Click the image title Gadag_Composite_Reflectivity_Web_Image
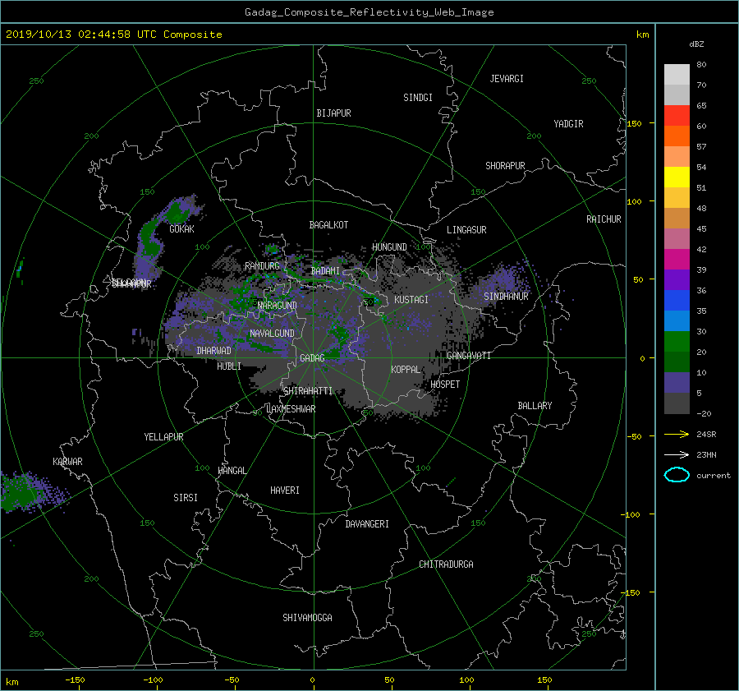739x691 pixels. [369, 12]
